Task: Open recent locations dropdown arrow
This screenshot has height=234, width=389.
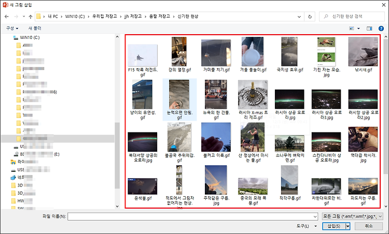Action: [x=24, y=17]
